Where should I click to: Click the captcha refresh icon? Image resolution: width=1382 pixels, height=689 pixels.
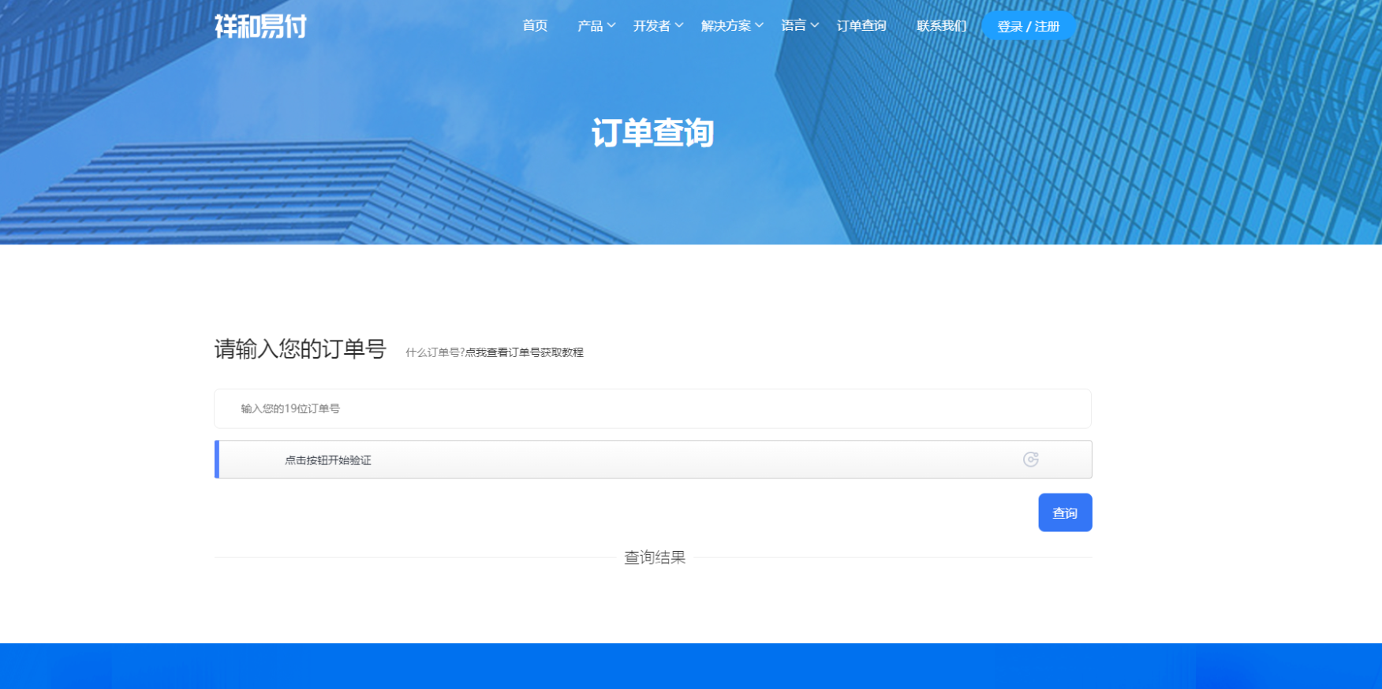tap(1030, 460)
